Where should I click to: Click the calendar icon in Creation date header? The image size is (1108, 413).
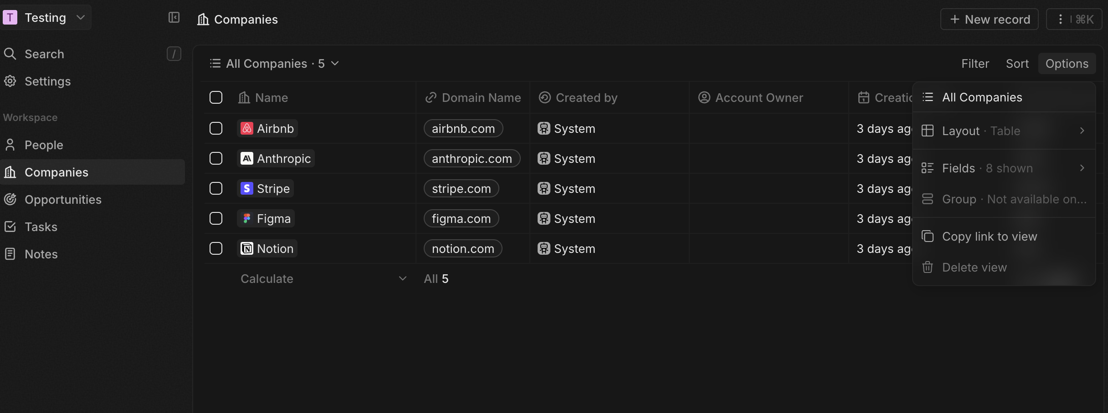863,97
